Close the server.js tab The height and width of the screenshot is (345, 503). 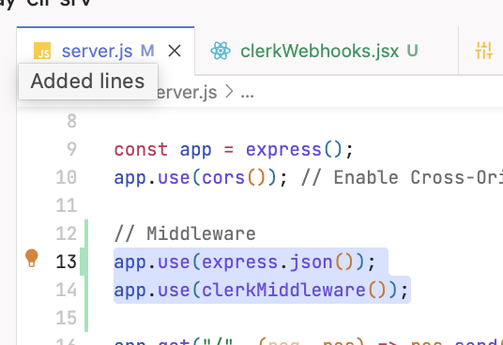(x=175, y=51)
